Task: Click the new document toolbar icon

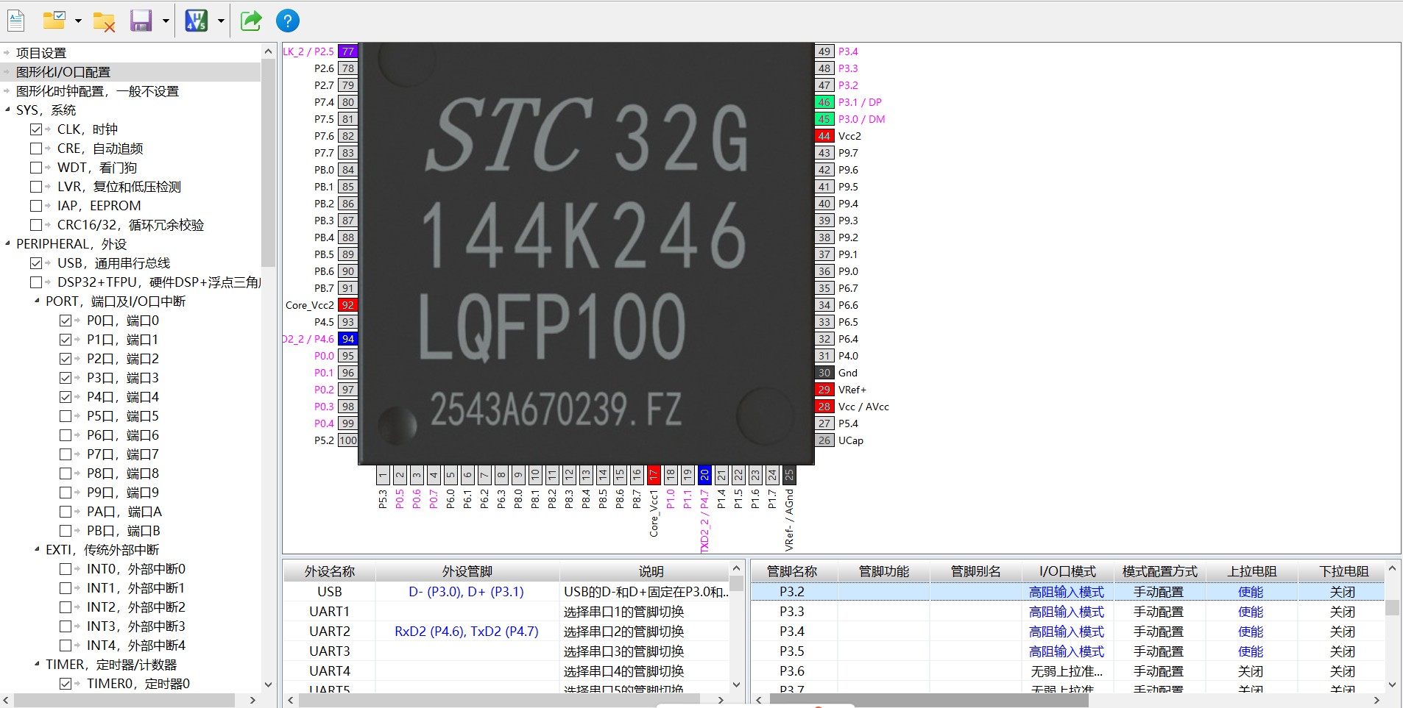Action: [x=15, y=21]
